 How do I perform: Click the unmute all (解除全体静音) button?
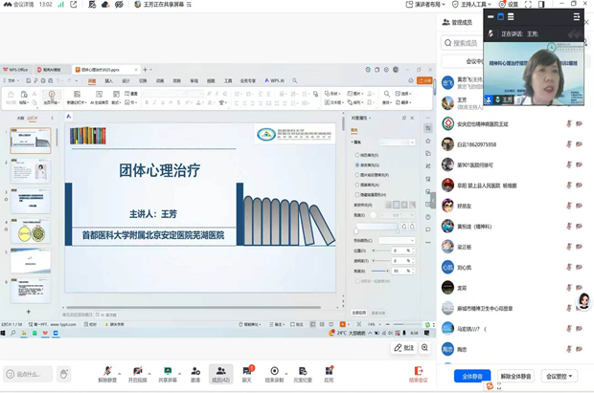pos(516,377)
